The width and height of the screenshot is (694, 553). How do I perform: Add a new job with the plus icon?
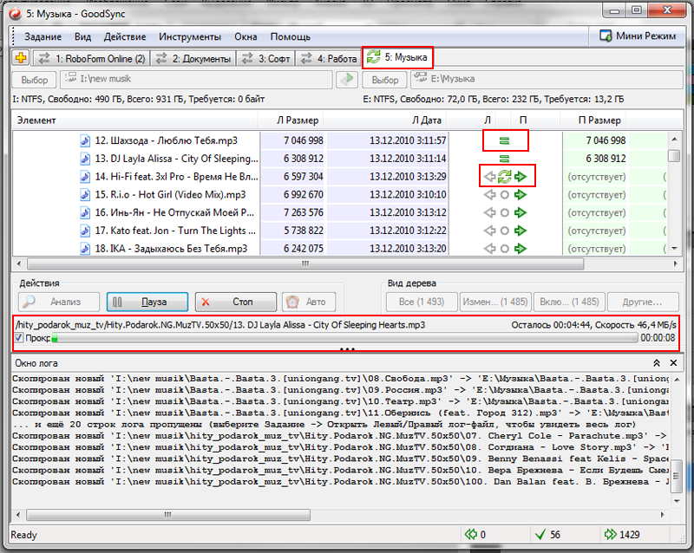tap(20, 58)
